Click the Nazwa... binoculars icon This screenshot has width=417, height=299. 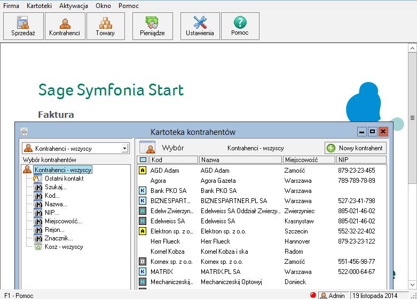[x=38, y=204]
